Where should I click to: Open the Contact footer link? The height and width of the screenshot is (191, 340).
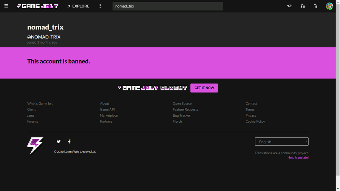[251, 103]
